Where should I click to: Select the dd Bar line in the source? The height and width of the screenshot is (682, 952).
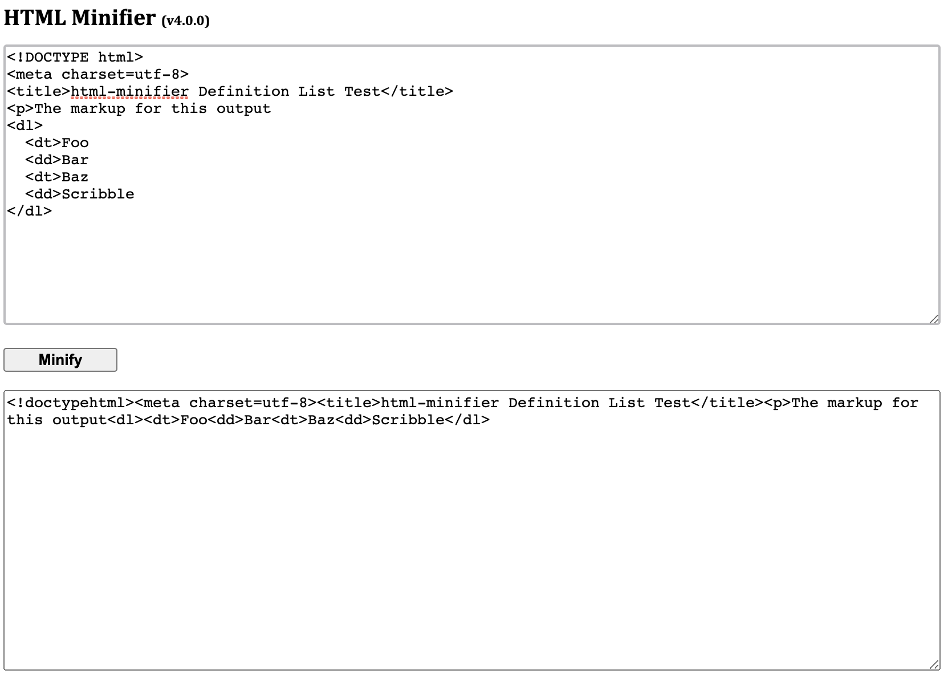57,159
